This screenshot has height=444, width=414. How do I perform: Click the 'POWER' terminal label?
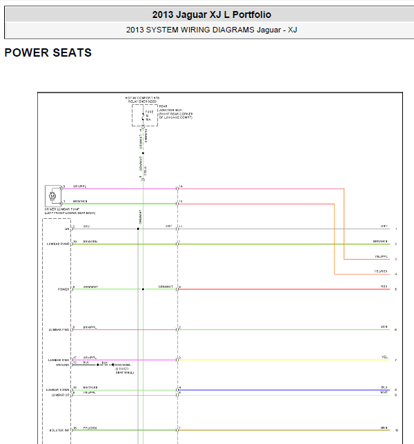click(x=63, y=289)
